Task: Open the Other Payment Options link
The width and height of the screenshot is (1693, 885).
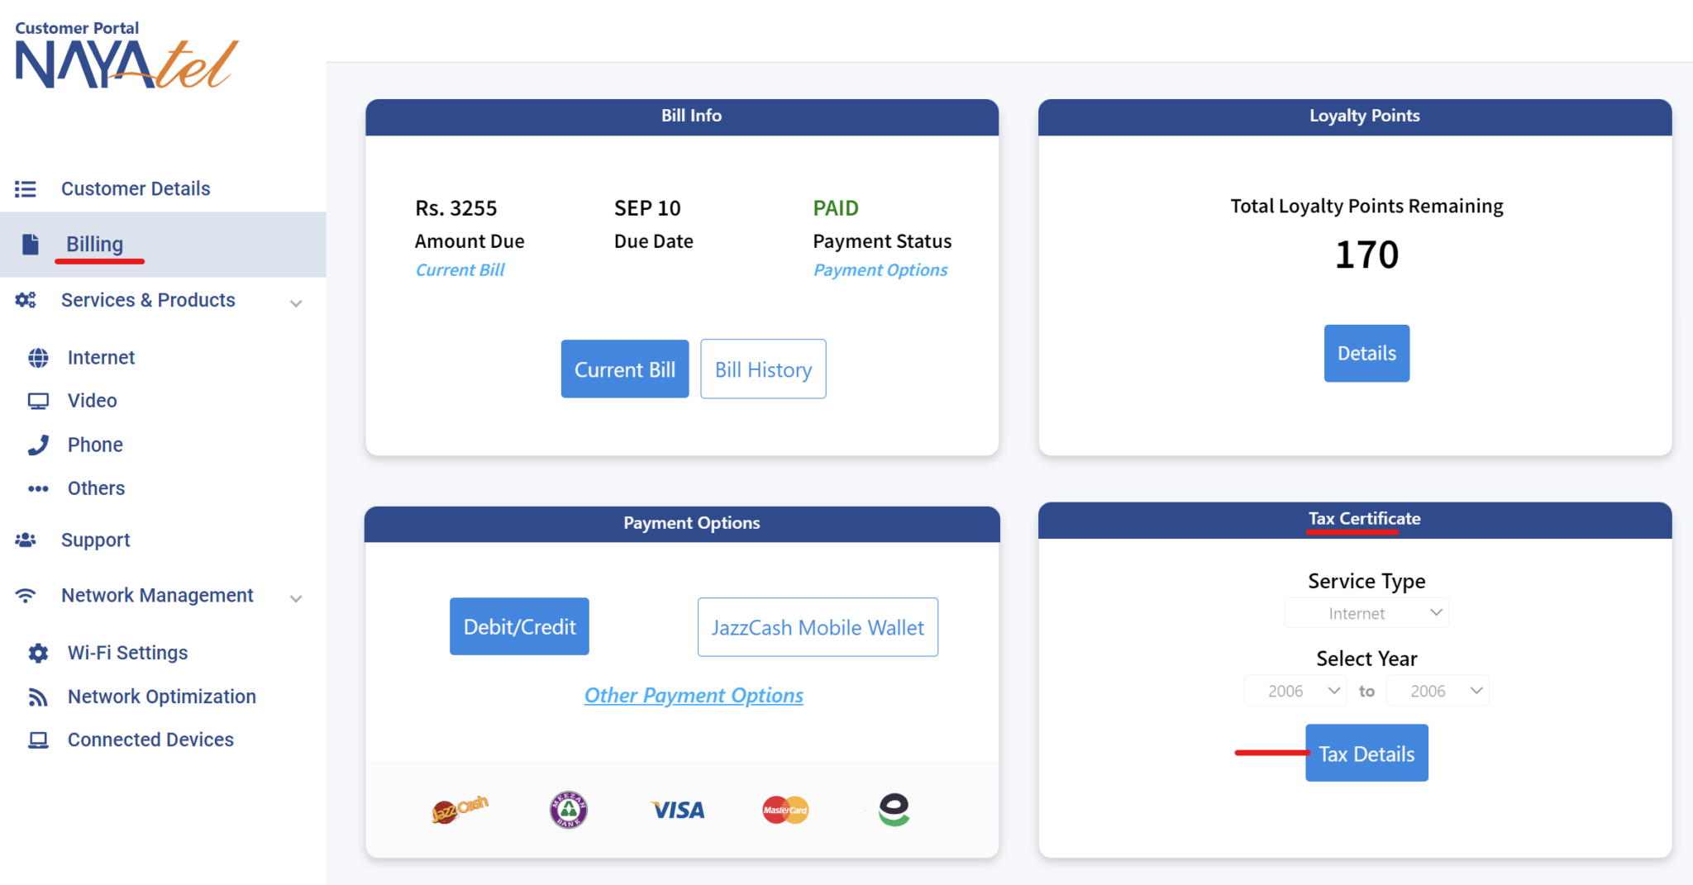Action: (694, 696)
